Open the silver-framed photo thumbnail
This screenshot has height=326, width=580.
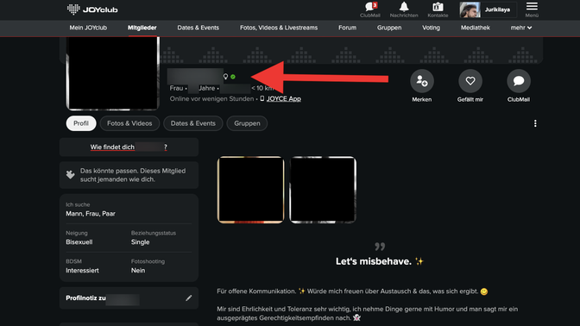pyautogui.click(x=323, y=190)
